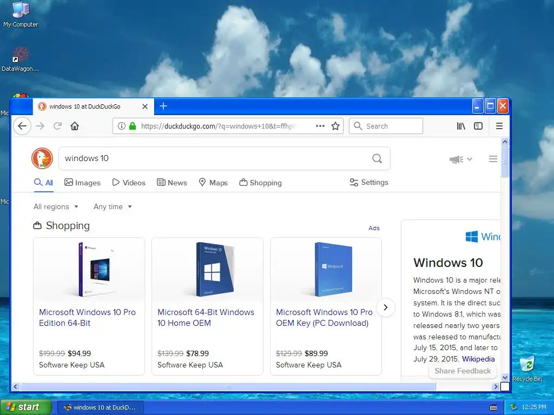Click the 12:25 PM taskbar clock
Image resolution: width=554 pixels, height=415 pixels.
click(x=534, y=407)
